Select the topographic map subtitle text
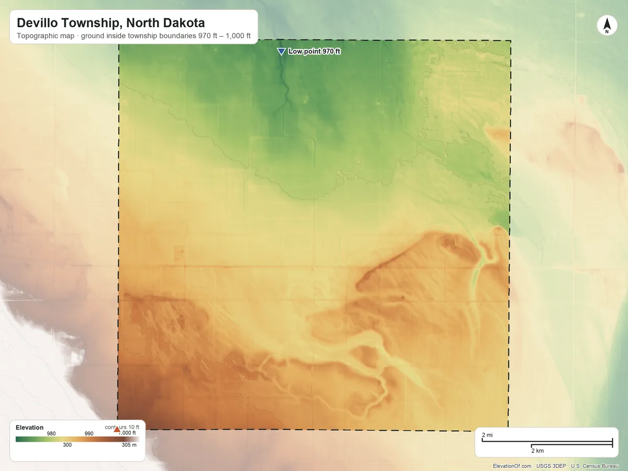The width and height of the screenshot is (628, 471). [134, 37]
